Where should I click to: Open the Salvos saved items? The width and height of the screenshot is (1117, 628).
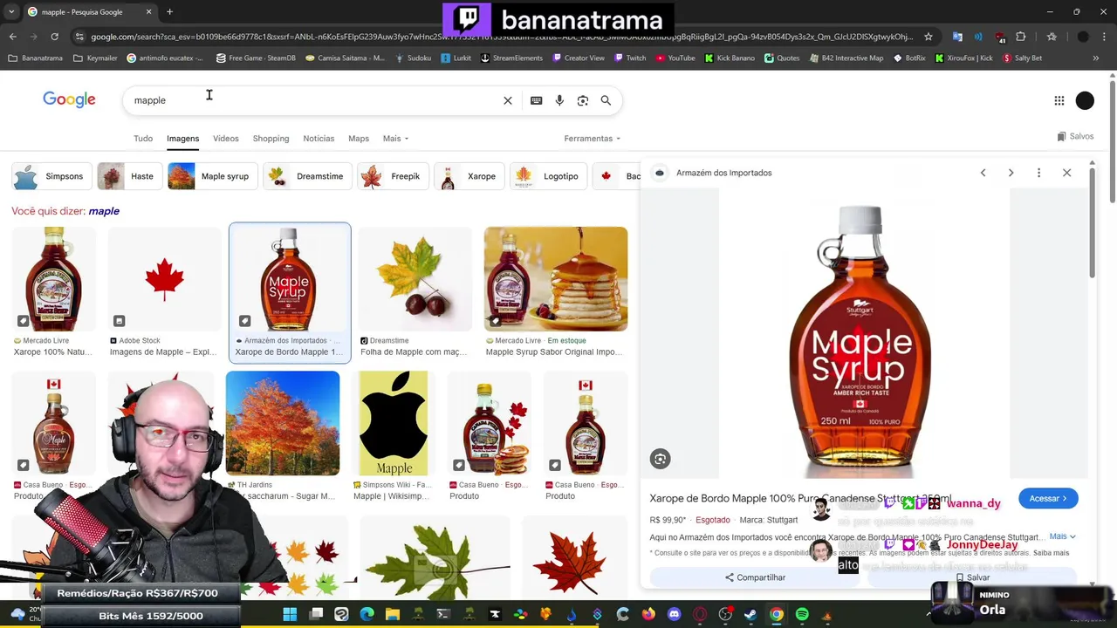(x=1075, y=137)
